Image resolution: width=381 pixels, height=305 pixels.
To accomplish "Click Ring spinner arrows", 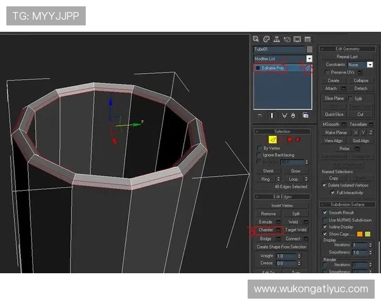I will (279, 179).
